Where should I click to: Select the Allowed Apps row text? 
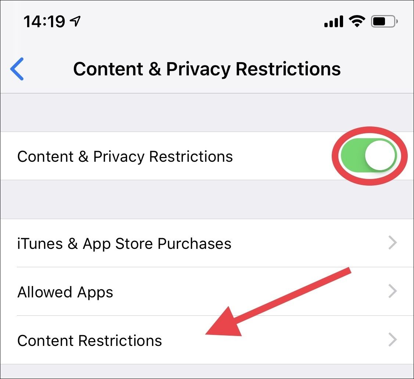tap(65, 292)
